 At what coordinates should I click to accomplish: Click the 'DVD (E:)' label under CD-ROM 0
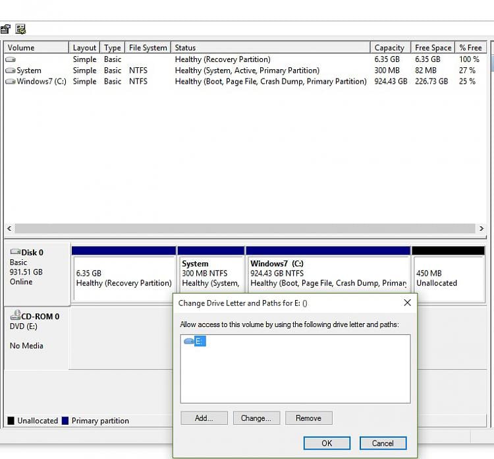click(24, 326)
